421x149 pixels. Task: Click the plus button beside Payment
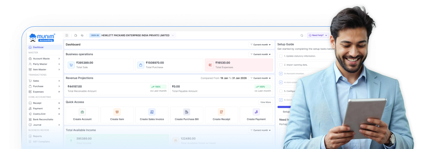59,108
